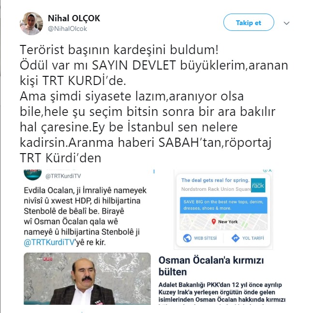Open Nihal OLÇOK's profile avatar
Viewport: 309px width, 313px height.
point(31,23)
